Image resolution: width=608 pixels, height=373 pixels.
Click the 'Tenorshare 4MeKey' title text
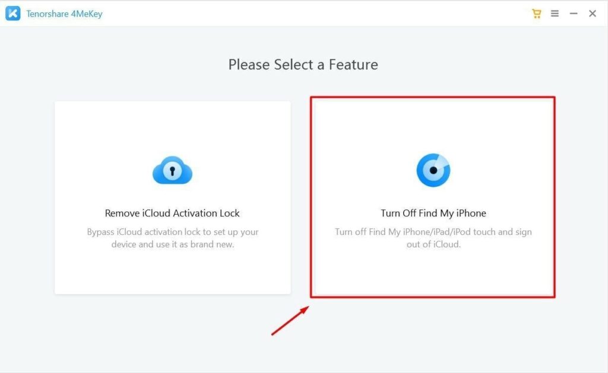64,14
